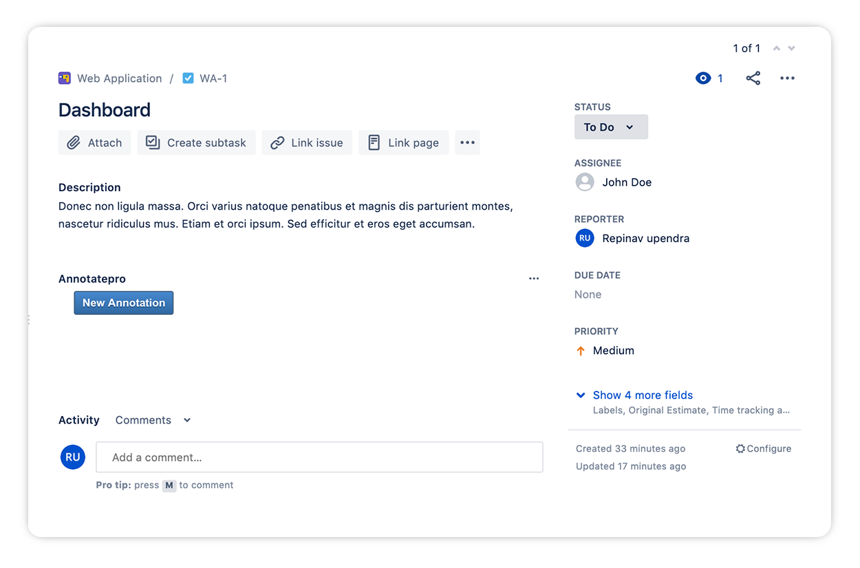
Task: Open the share issue icon
Action: [x=753, y=78]
